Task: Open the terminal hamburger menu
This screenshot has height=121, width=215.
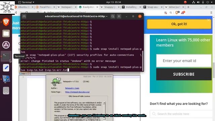Action: coord(119,16)
